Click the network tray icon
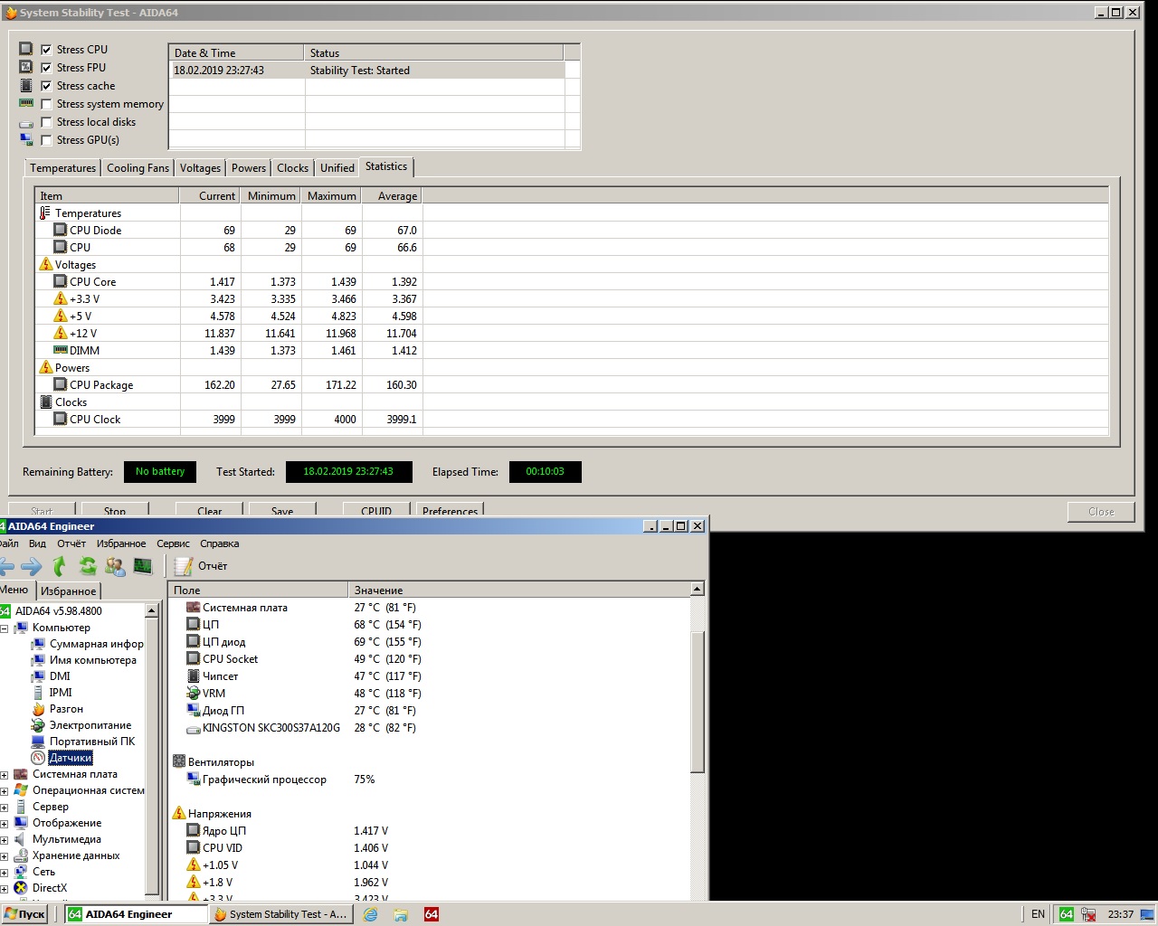This screenshot has height=926, width=1158. [x=1089, y=914]
